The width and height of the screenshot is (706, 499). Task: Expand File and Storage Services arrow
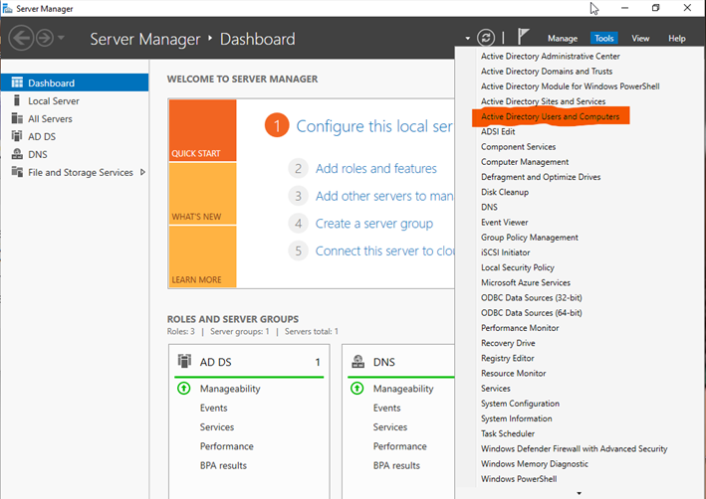pyautogui.click(x=142, y=172)
